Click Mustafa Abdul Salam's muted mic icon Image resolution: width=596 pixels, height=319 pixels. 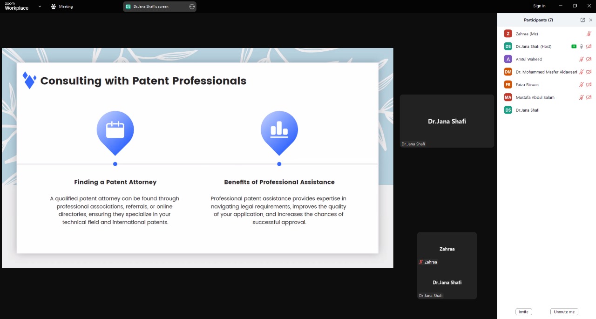pyautogui.click(x=581, y=97)
